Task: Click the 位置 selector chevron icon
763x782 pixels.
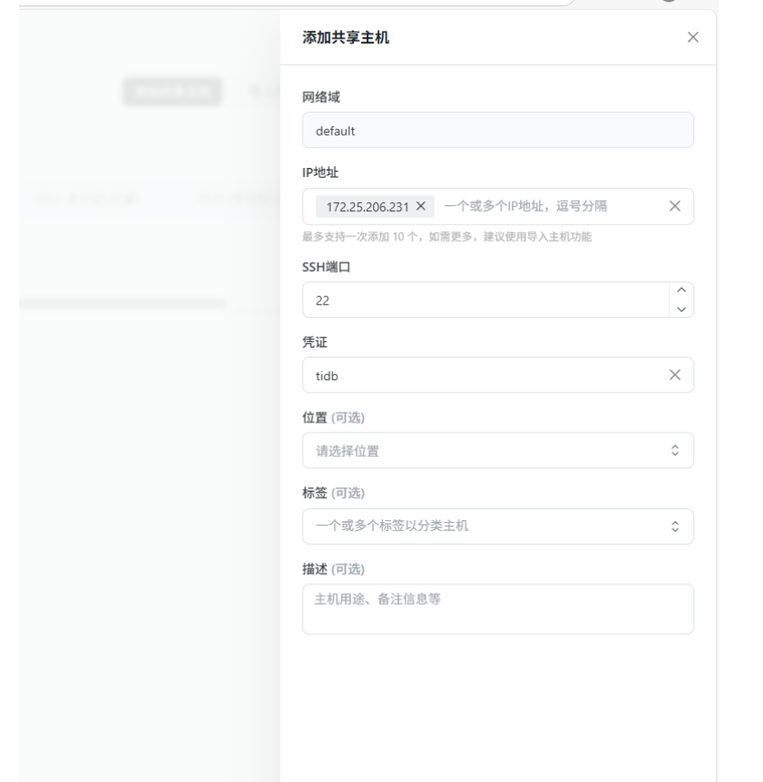Action: pos(675,451)
